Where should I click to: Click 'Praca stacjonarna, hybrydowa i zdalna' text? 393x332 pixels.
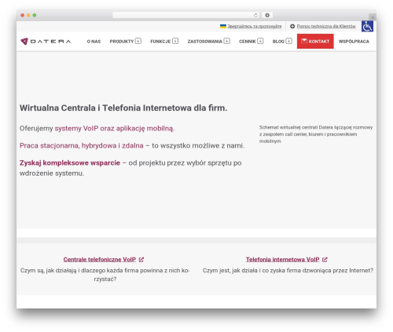pos(82,145)
